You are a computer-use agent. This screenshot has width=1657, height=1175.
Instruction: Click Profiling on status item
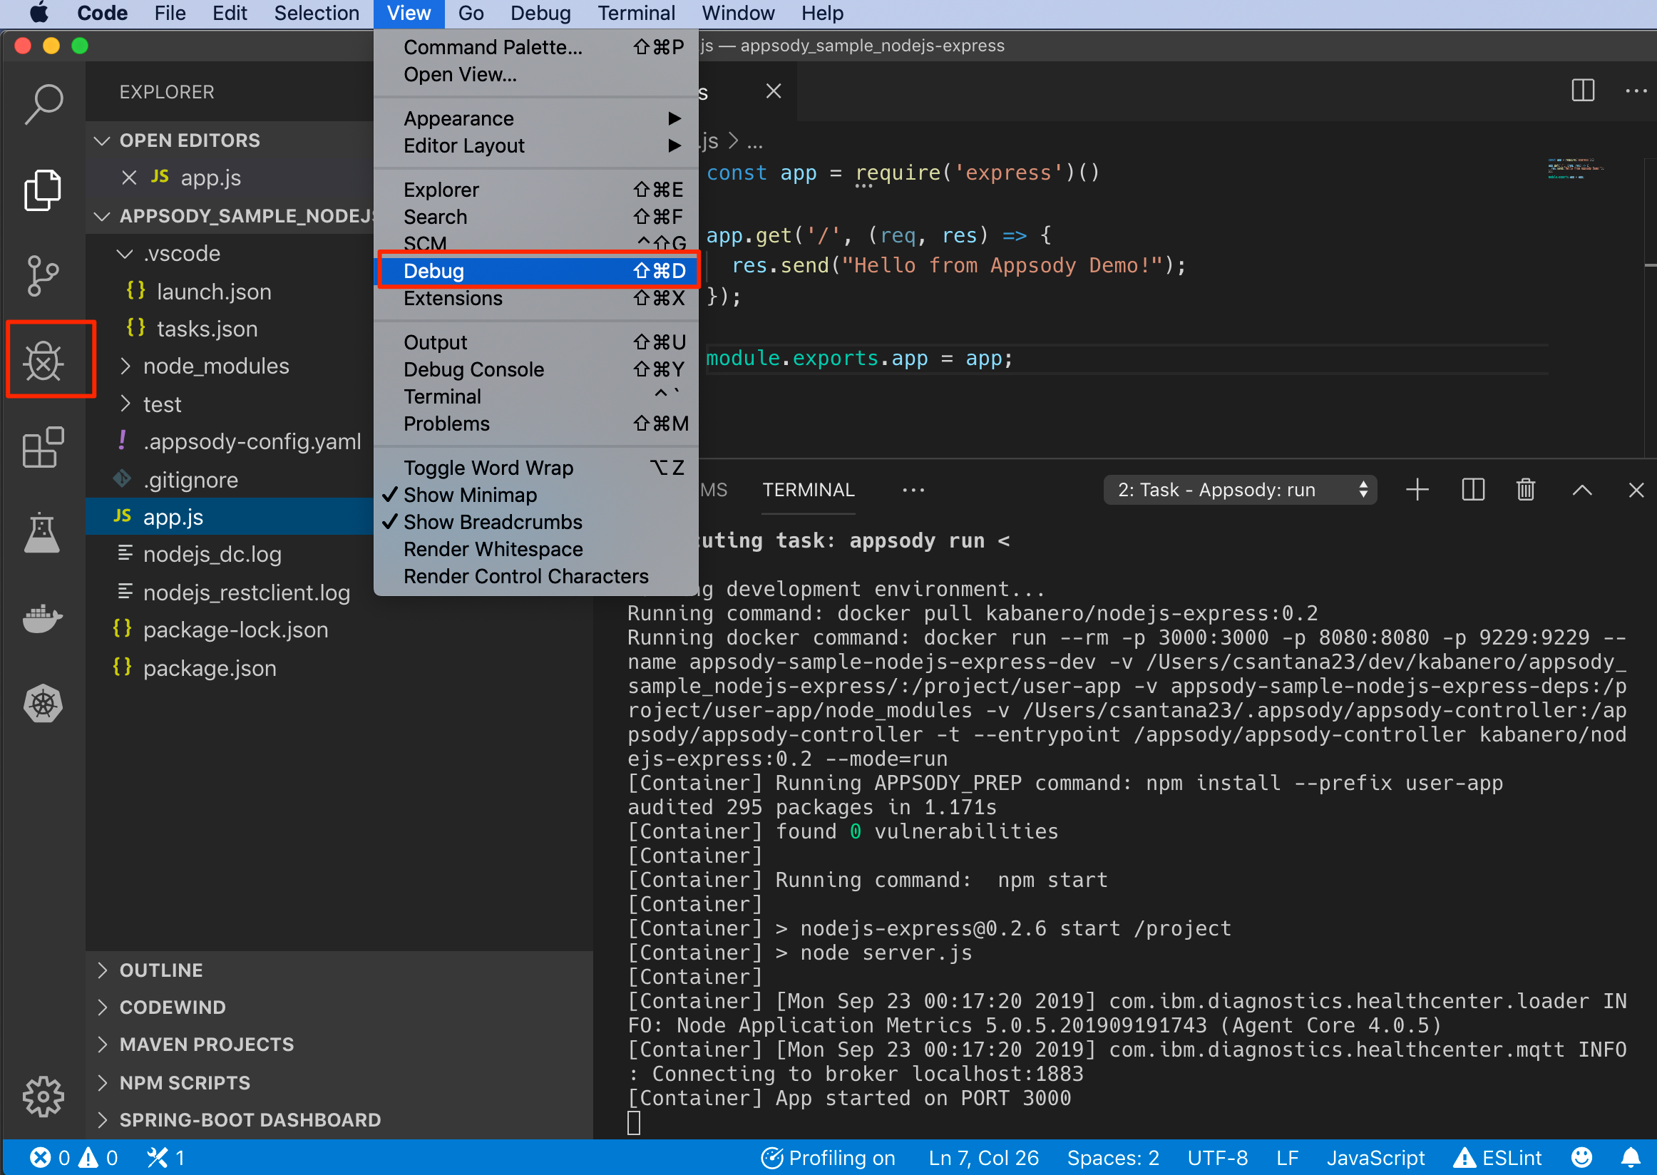[828, 1158]
